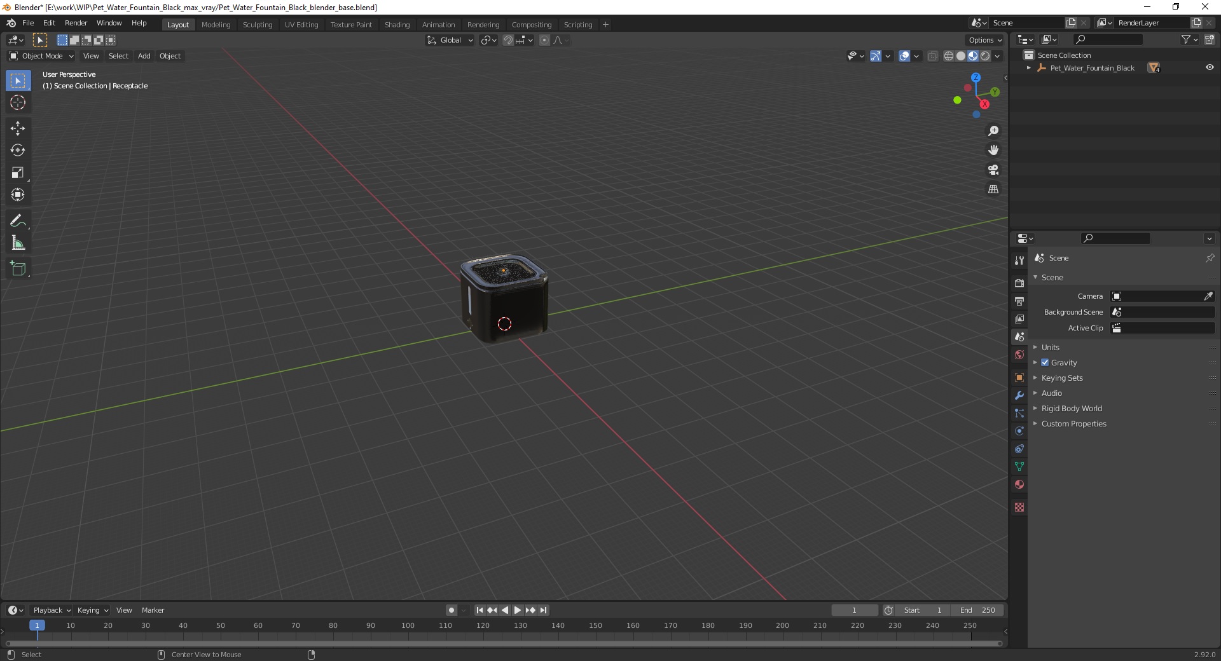
Task: Expand the Units panel
Action: point(1050,348)
